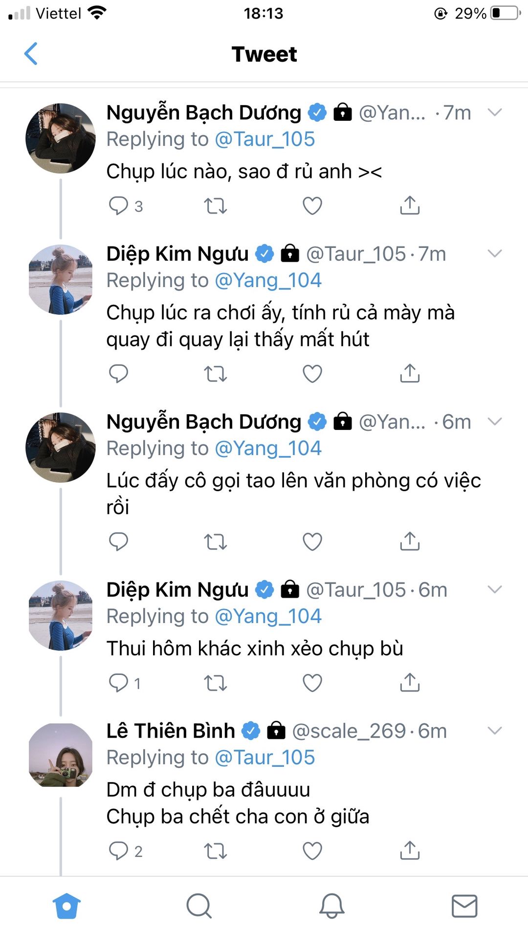Share the "Chụp lúc nào" tweet
This screenshot has width=528, height=939.
410,206
